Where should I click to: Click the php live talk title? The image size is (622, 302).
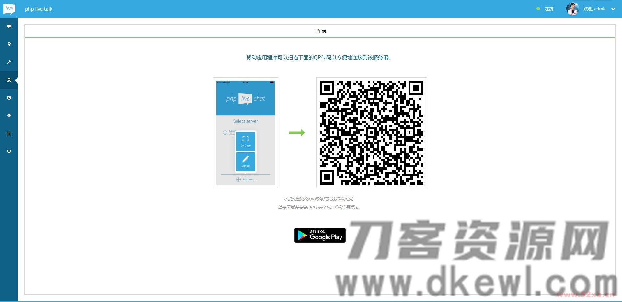pyautogui.click(x=39, y=9)
